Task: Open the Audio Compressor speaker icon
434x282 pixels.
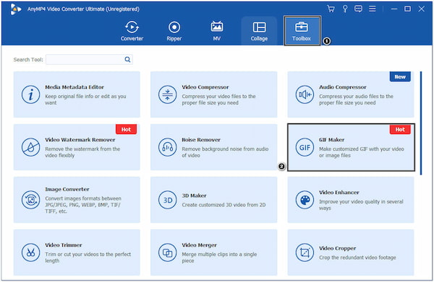Action: pos(305,94)
